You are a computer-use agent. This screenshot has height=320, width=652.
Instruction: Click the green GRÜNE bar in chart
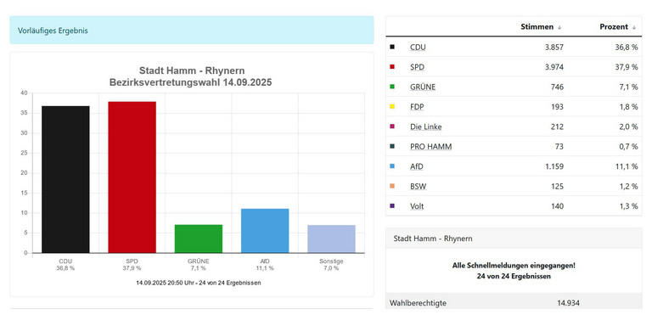[199, 239]
